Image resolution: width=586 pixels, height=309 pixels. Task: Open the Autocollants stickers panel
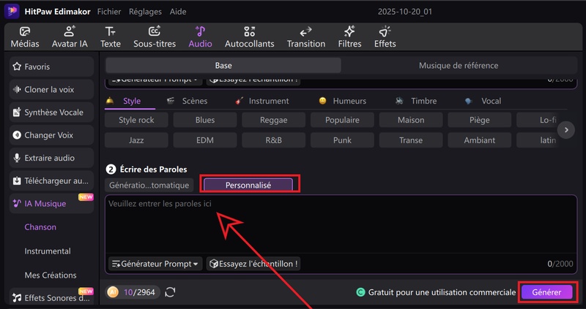(x=249, y=37)
